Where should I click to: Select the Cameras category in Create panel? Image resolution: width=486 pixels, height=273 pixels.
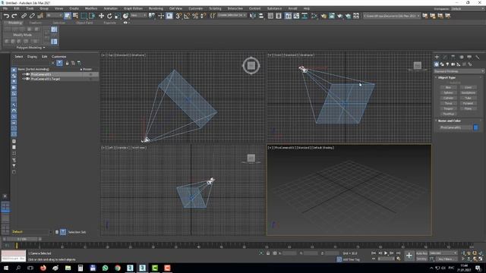453,64
